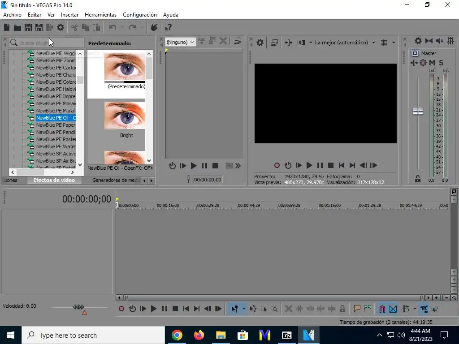Open the La mejor (automático) quality dropdown
Image resolution: width=459 pixels, height=344 pixels.
click(x=373, y=43)
